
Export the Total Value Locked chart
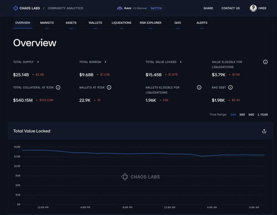(264, 131)
